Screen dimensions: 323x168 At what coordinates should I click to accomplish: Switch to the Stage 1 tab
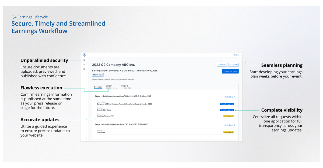tap(109, 87)
